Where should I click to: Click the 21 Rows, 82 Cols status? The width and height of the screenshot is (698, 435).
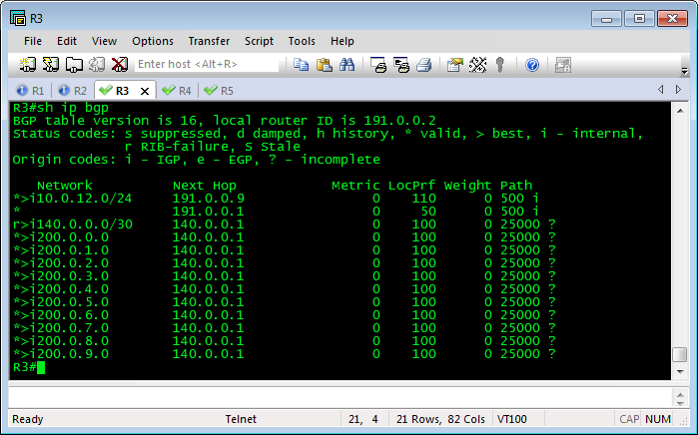440,419
